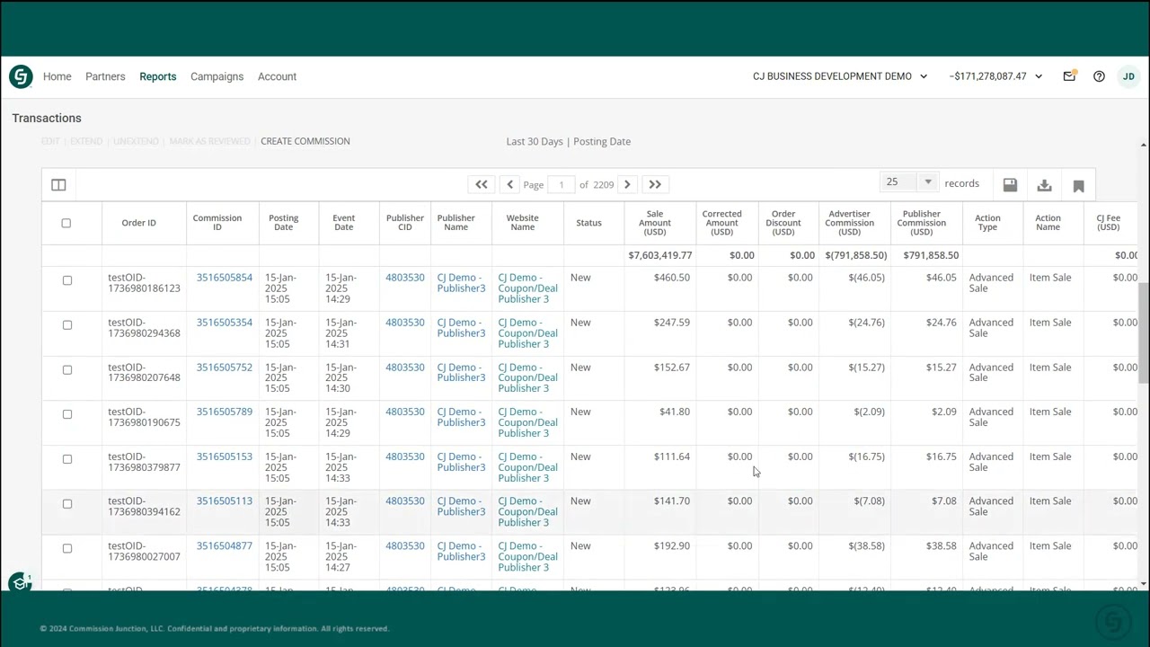Open the 25 records per page dropdown
The width and height of the screenshot is (1150, 647).
(909, 182)
